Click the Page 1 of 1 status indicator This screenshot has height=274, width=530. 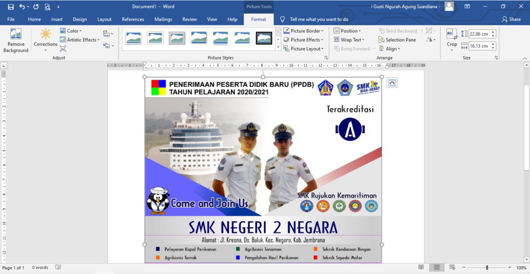point(13,268)
